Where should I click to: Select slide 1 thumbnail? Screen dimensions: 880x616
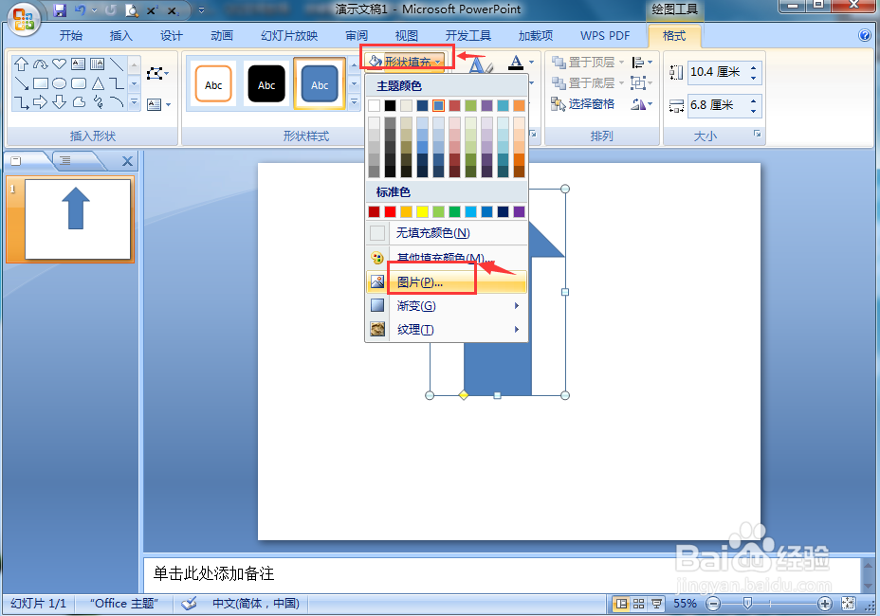point(78,219)
